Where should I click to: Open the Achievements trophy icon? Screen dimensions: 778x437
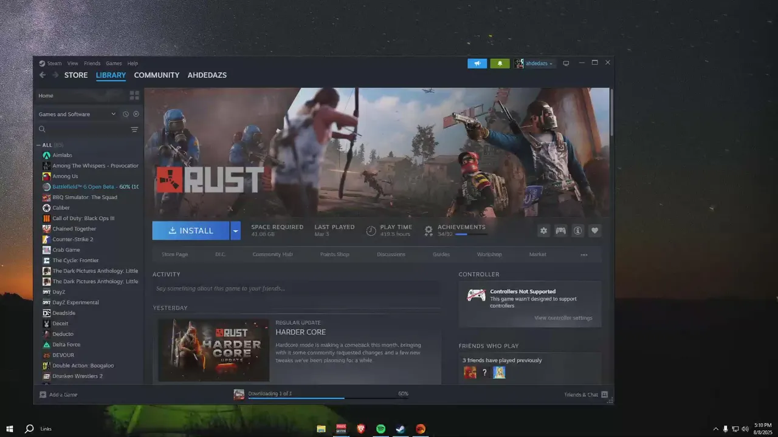(x=429, y=231)
